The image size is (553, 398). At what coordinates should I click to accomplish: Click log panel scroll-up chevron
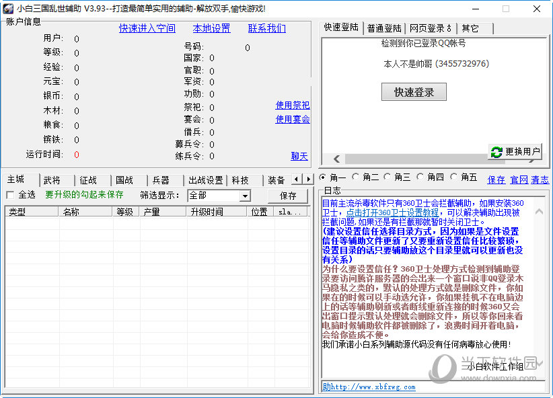[x=539, y=212]
